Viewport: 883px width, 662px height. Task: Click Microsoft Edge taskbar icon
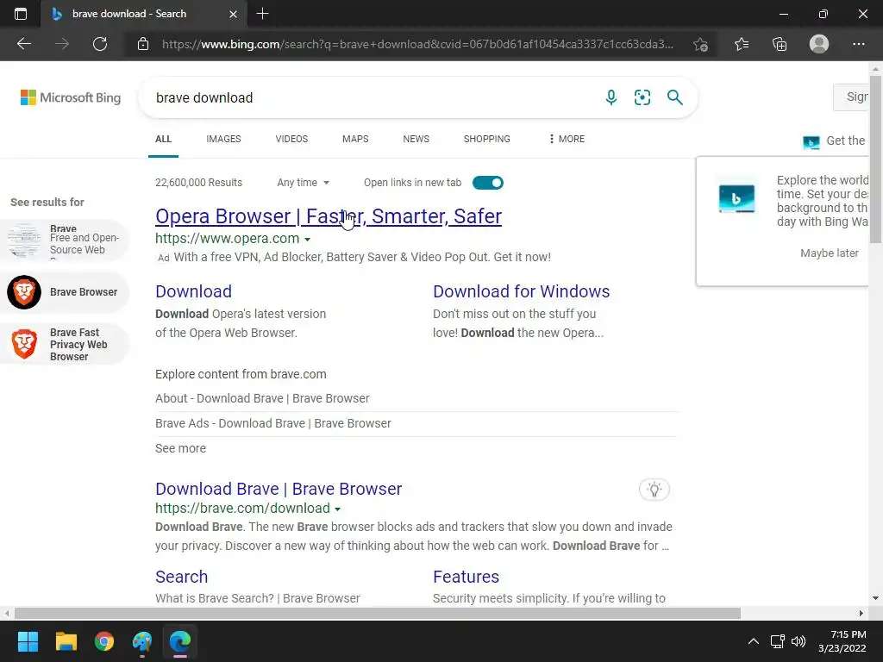[180, 641]
